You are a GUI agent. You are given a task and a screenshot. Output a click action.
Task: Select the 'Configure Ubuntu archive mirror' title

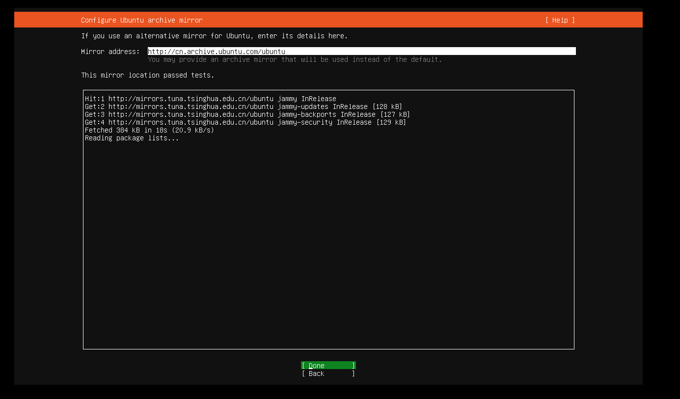pos(142,20)
